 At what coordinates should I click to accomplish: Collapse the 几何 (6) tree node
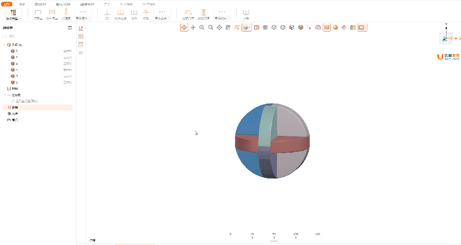tap(5, 45)
